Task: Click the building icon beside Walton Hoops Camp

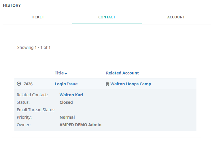Action: [107, 84]
